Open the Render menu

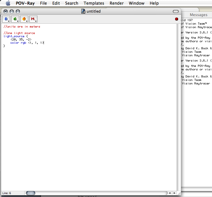tap(116, 3)
